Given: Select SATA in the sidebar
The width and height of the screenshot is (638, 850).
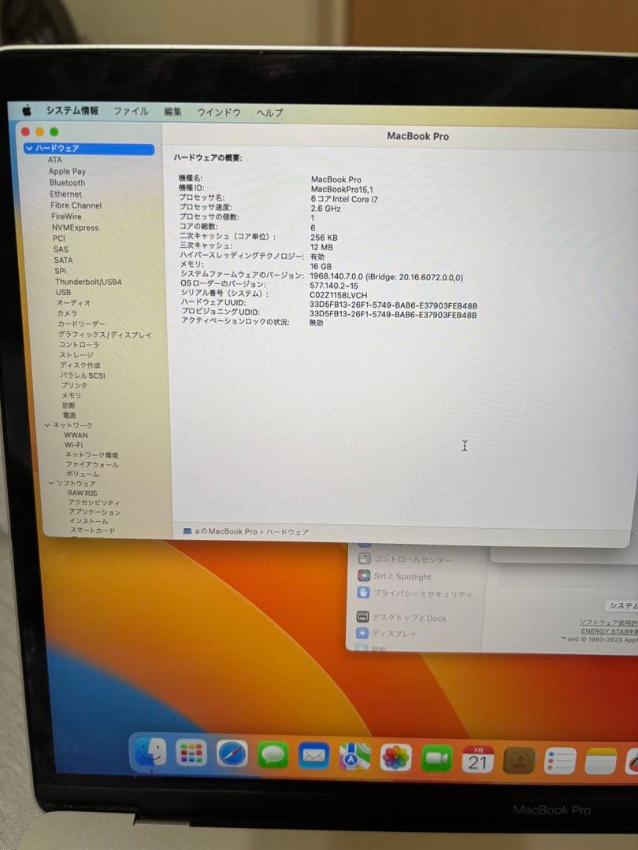Looking at the screenshot, I should (64, 261).
